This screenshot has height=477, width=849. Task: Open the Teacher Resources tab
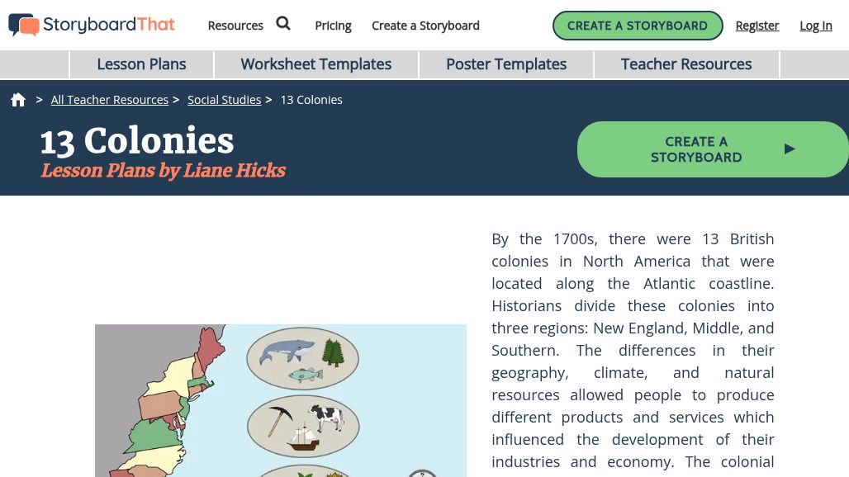(x=686, y=64)
